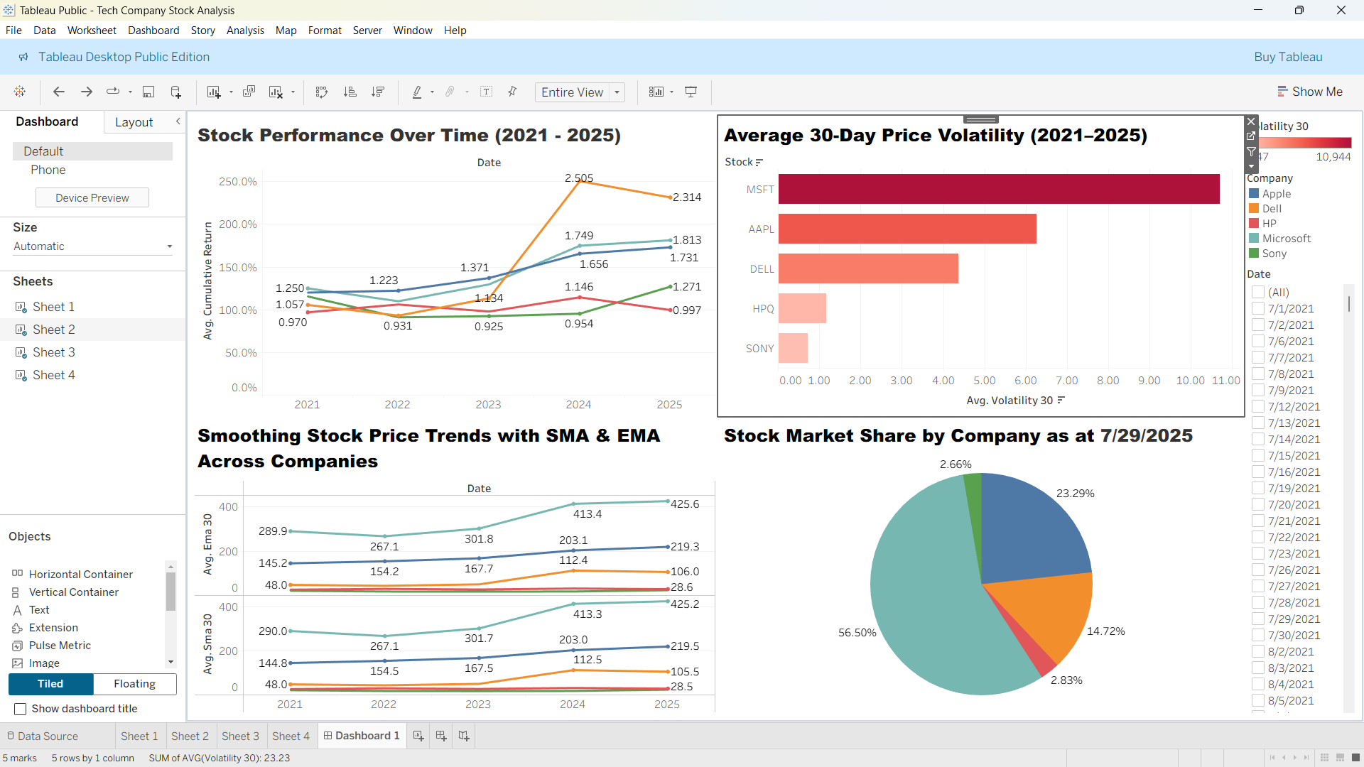Open the Show/Hide Cards dropdown arrow

coord(671,92)
